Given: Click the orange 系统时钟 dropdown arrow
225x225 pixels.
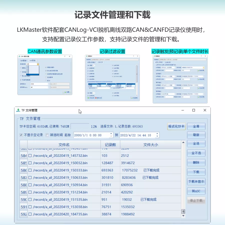Looking at the screenshot, I should [38, 64].
